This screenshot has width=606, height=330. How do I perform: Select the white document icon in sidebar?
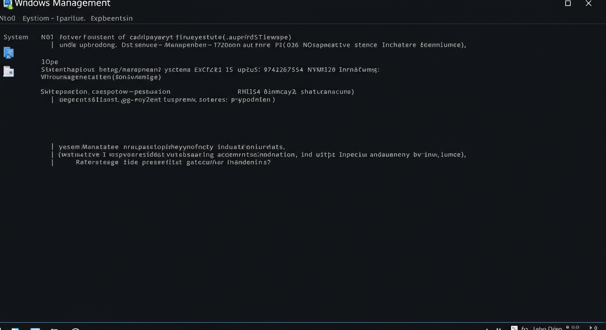[x=9, y=71]
